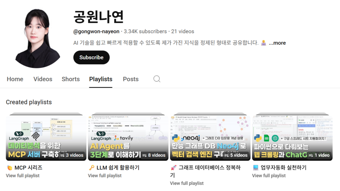
Task: Open the Posts tab
Action: tap(131, 79)
